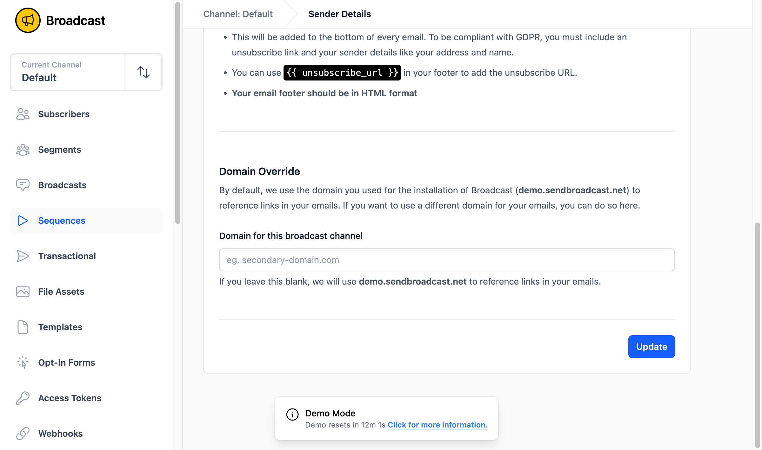Click the Segments group icon
This screenshot has width=762, height=450.
coord(23,150)
